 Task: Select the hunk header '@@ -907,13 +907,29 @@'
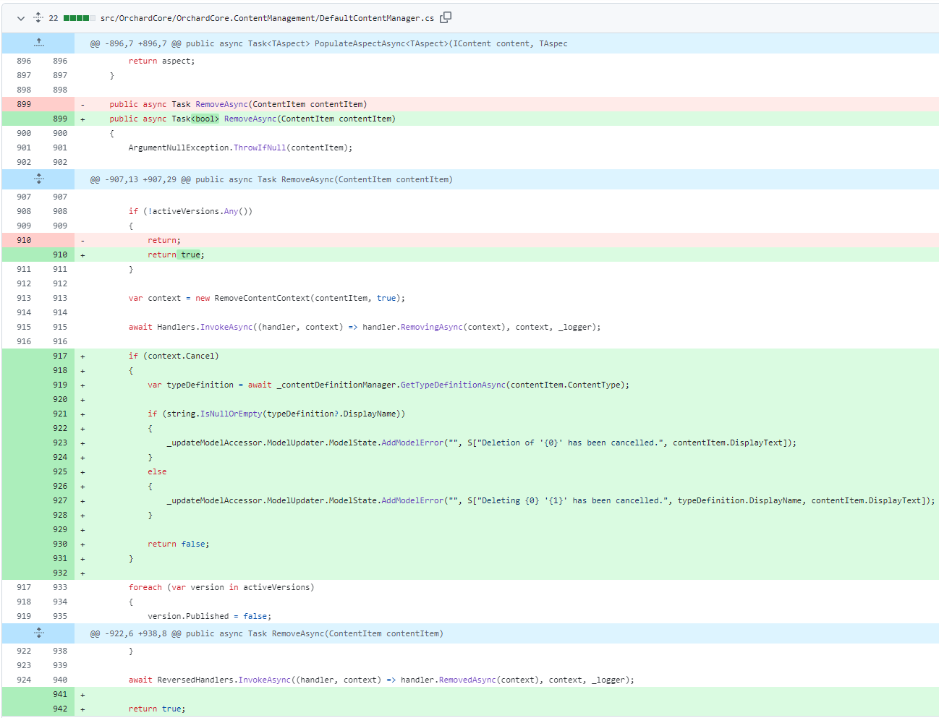[x=271, y=179]
